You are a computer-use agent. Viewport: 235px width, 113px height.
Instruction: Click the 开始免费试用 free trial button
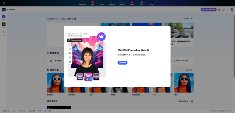tap(209, 10)
